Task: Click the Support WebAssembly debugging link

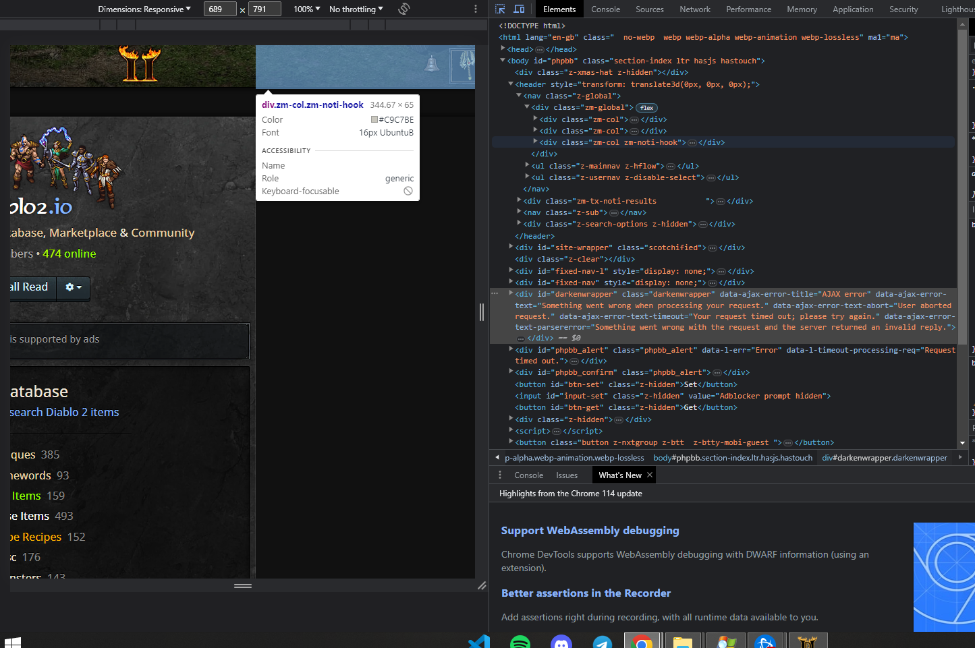Action: click(x=590, y=531)
